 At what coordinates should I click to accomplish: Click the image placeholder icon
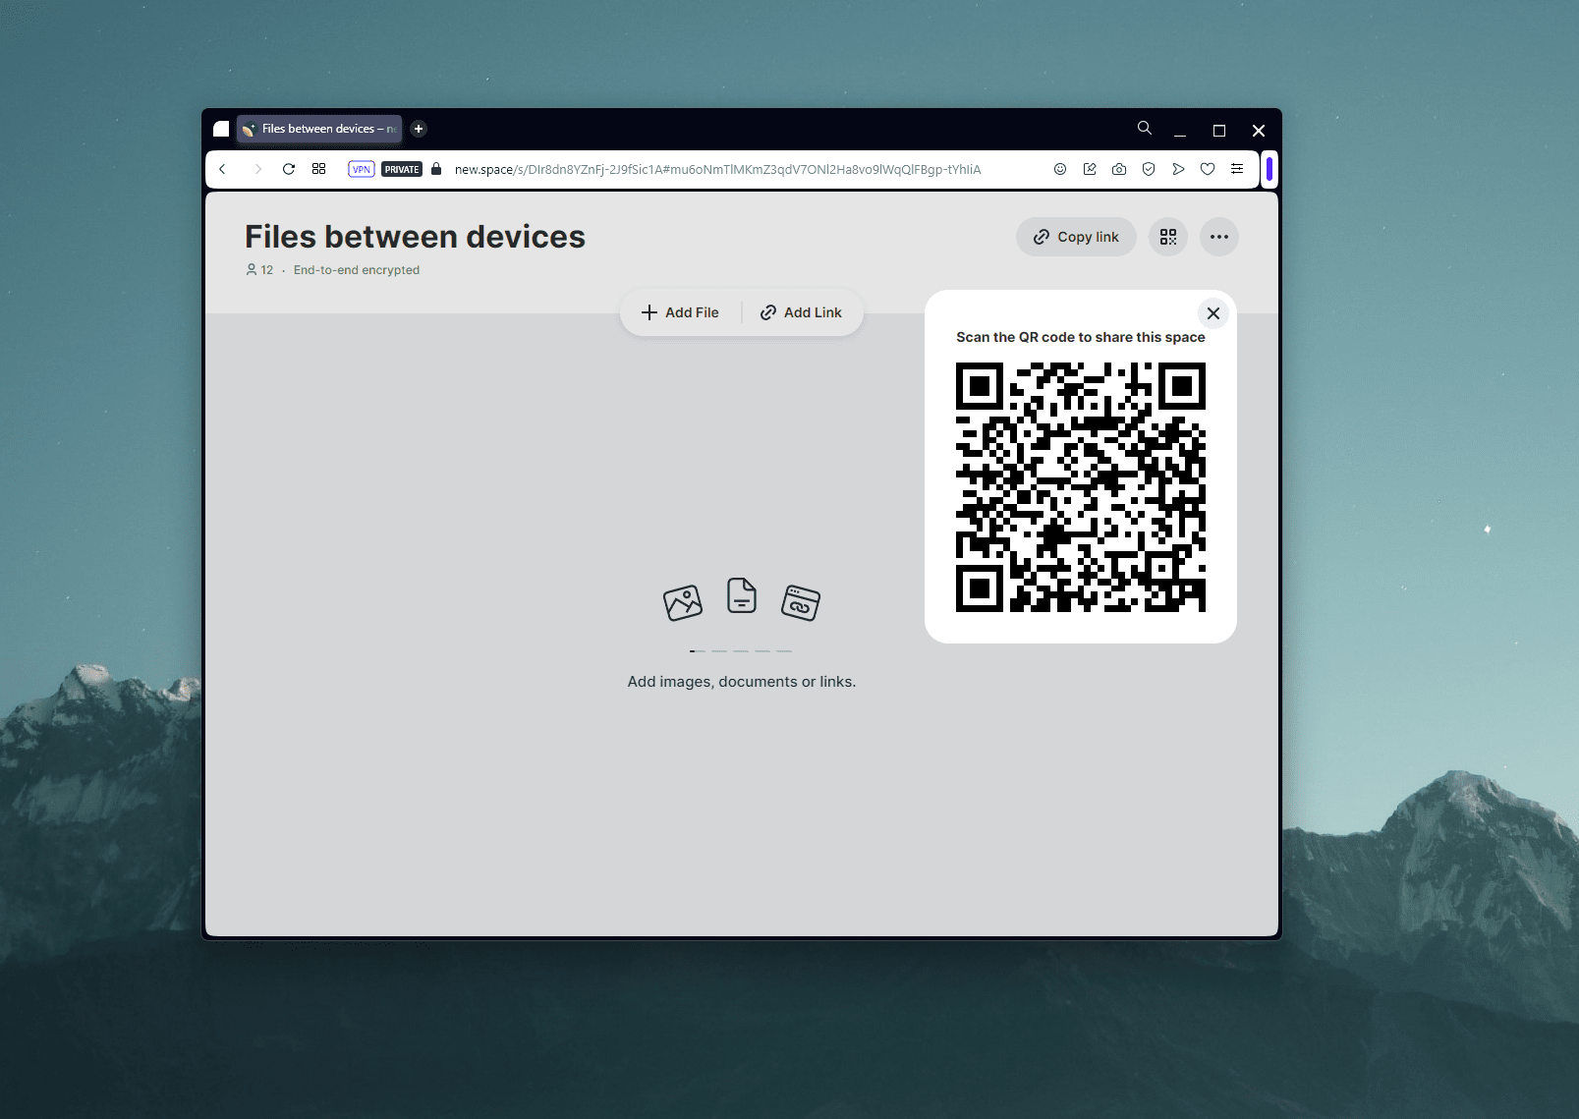click(x=683, y=602)
